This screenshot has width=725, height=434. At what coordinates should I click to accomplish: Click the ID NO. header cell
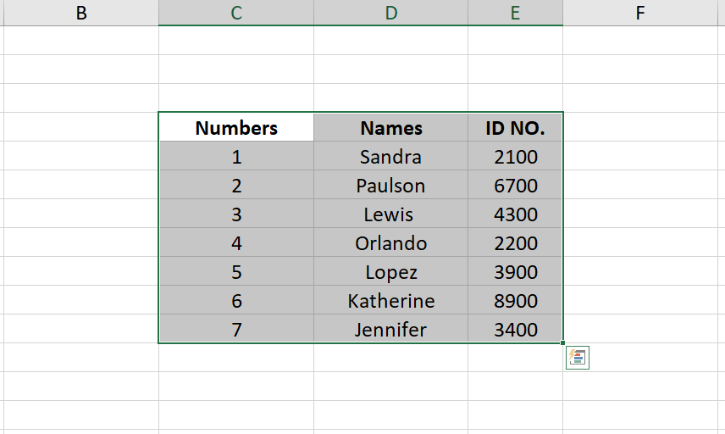click(x=515, y=127)
